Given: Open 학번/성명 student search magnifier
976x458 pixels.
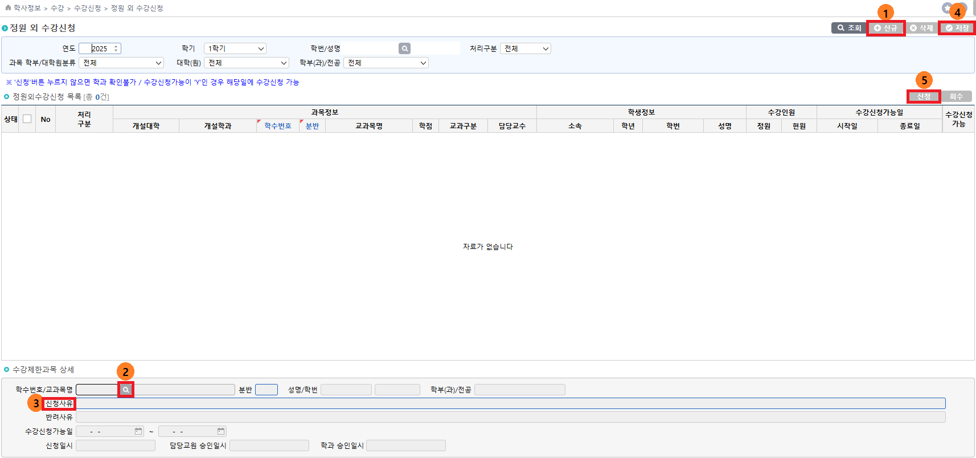Looking at the screenshot, I should 404,49.
